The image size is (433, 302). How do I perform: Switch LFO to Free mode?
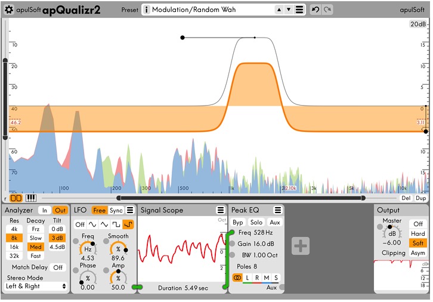pyautogui.click(x=100, y=211)
